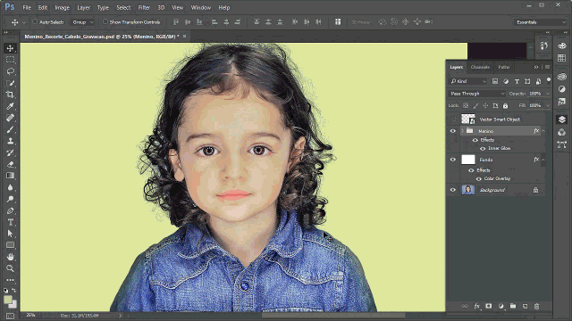The image size is (572, 321).
Task: Open the Essentials workspace dropdown
Action: tap(540, 22)
